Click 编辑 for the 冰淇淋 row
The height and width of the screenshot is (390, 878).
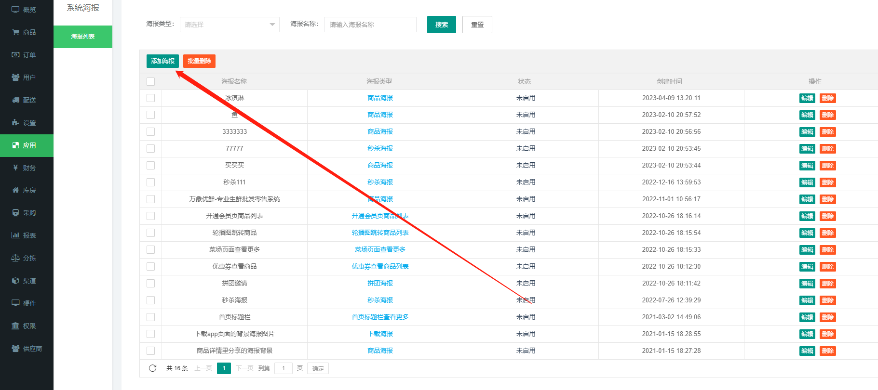807,98
